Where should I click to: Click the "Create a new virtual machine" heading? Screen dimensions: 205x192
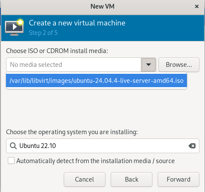click(77, 23)
